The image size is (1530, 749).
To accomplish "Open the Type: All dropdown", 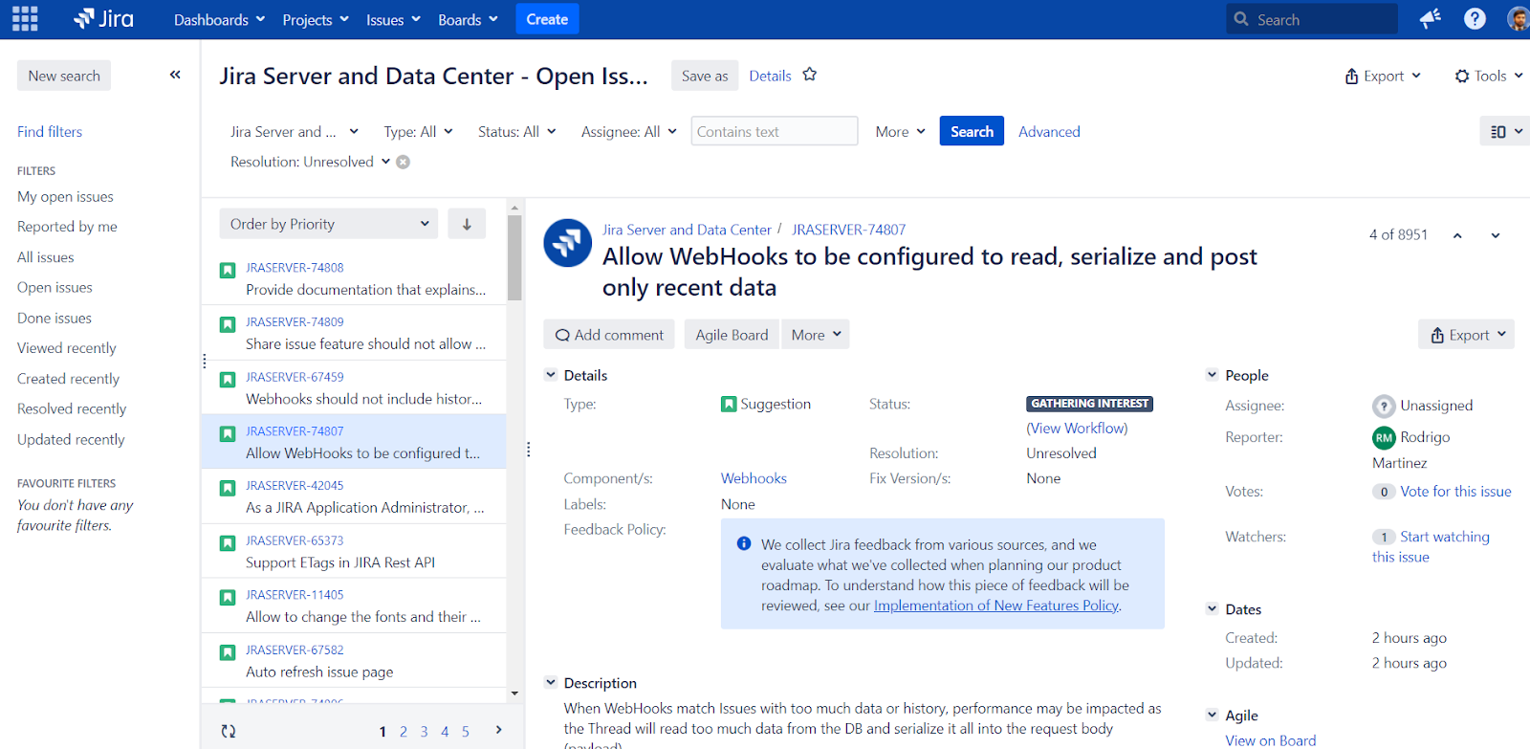I will (419, 131).
